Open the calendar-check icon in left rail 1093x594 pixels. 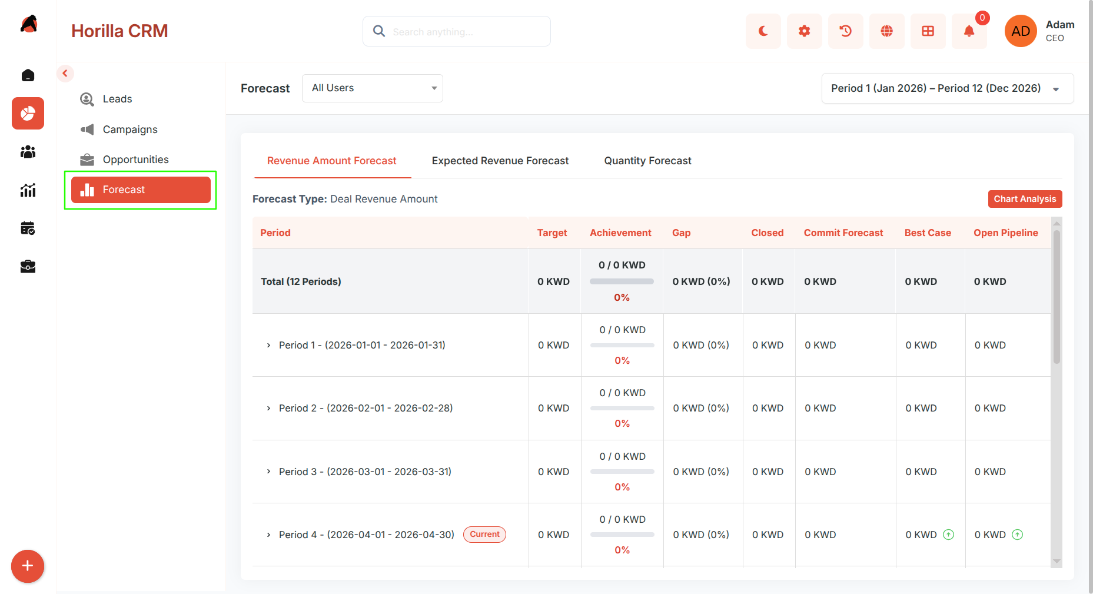click(28, 228)
